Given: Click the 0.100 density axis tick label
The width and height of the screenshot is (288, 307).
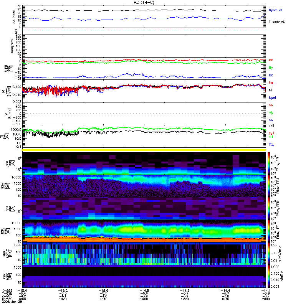Looking at the screenshot, I should [17, 87].
